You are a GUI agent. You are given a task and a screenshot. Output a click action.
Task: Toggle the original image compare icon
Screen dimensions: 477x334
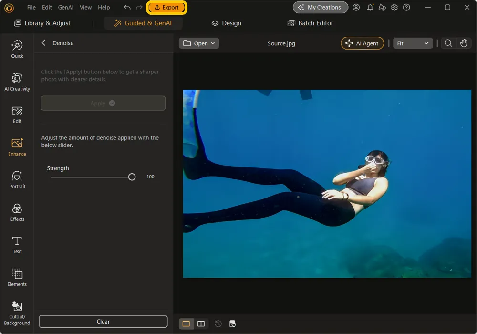[x=233, y=324]
